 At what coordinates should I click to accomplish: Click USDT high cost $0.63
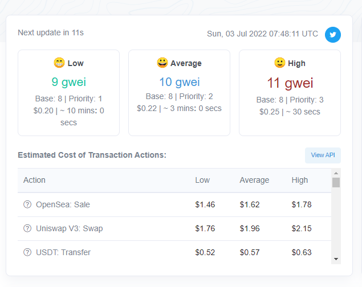coord(302,252)
